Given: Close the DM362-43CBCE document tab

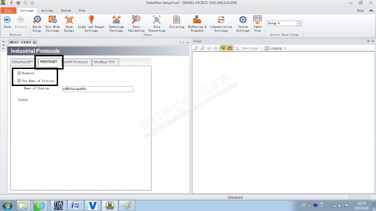Looking at the screenshot, I should (34, 43).
